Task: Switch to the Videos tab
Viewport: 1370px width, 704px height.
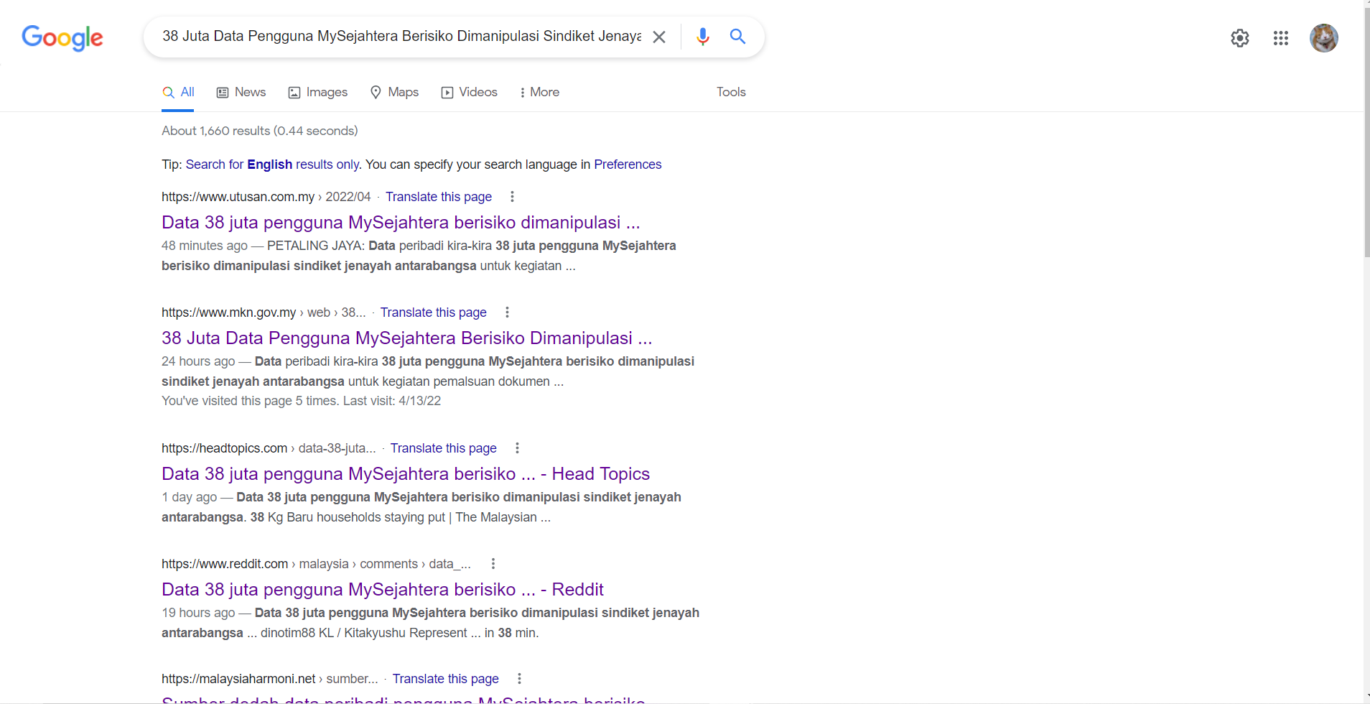Action: pos(470,92)
